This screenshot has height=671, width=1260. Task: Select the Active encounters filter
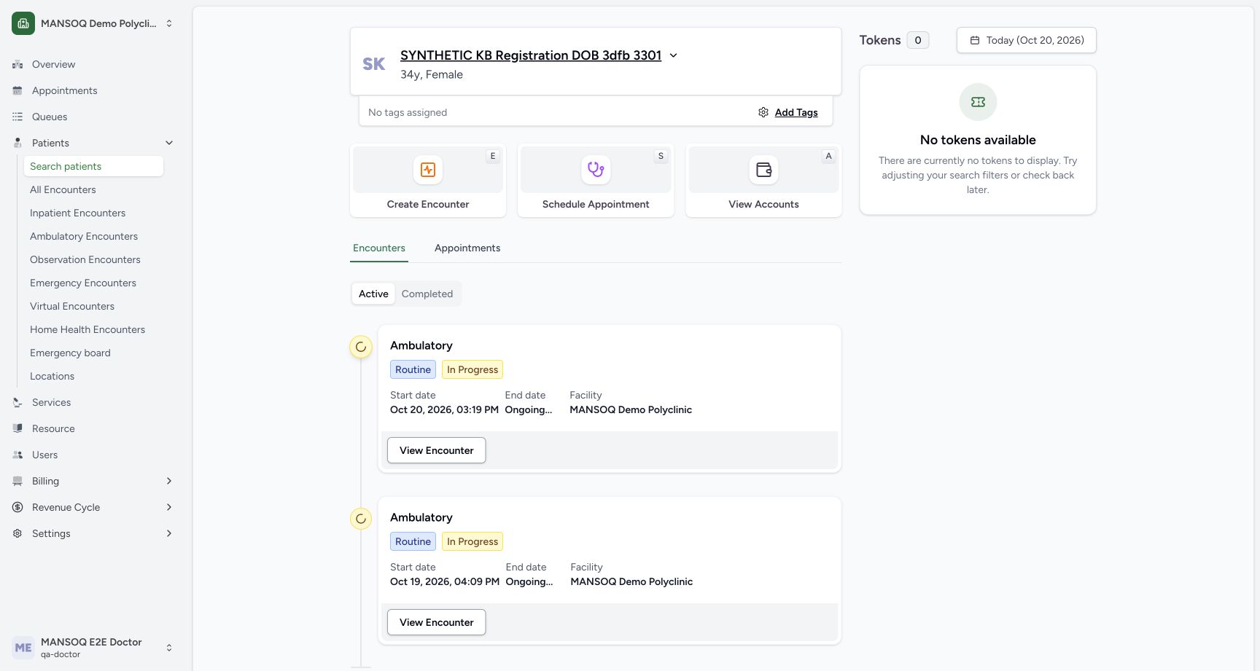point(373,294)
